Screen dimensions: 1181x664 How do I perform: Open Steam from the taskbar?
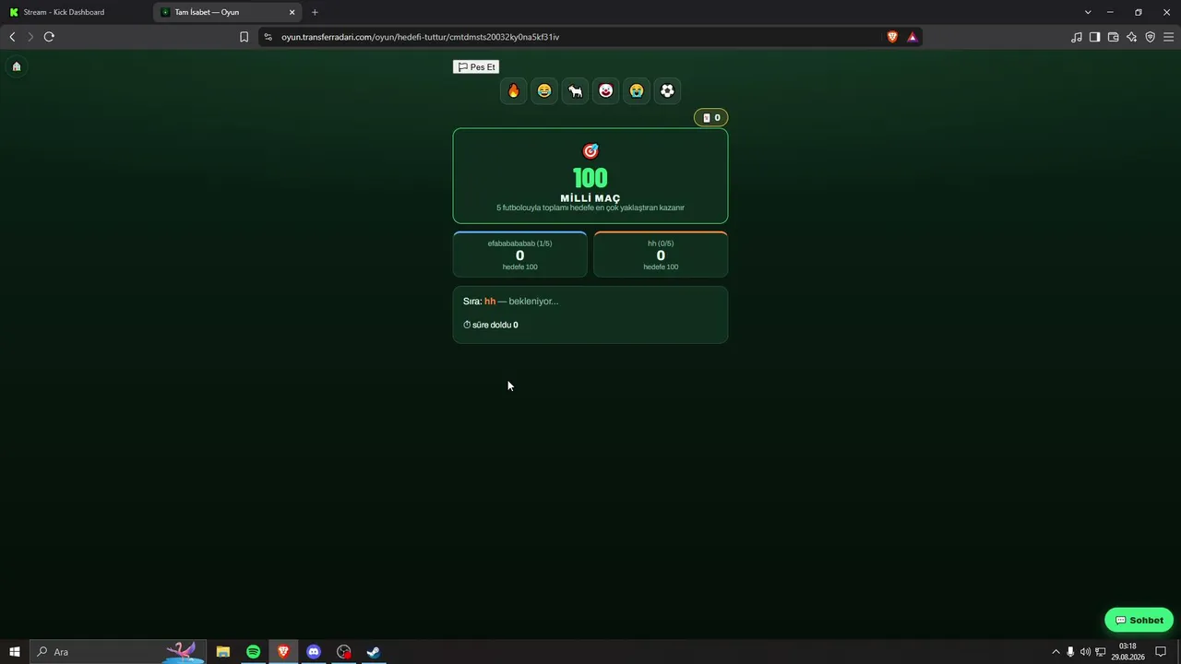pos(374,652)
